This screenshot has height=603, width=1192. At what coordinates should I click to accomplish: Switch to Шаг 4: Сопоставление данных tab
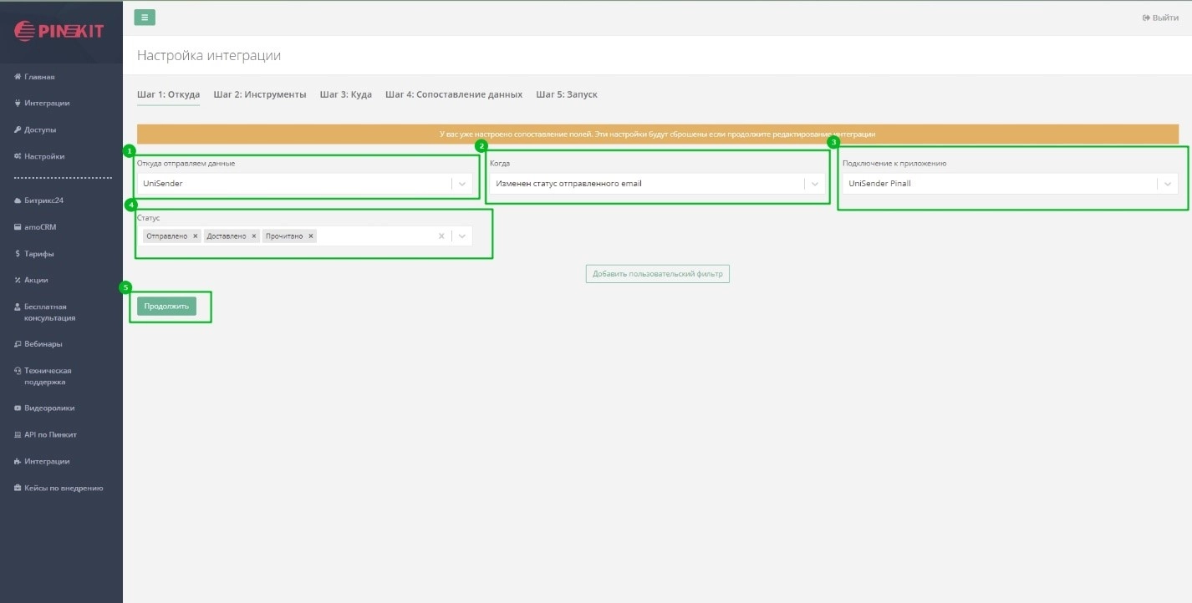tap(453, 94)
